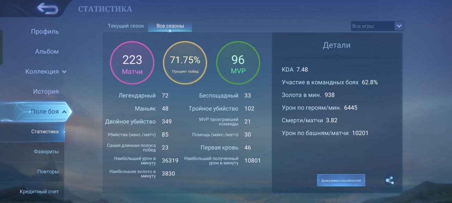The height and width of the screenshot is (203, 452).
Task: Open Повторы submenu item
Action: (x=48, y=172)
